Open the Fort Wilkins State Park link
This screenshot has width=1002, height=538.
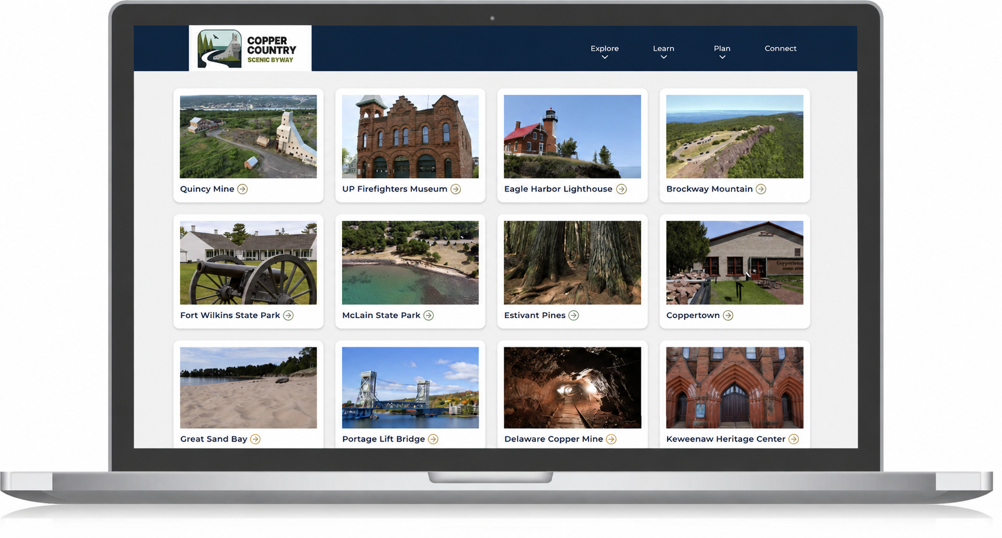230,316
